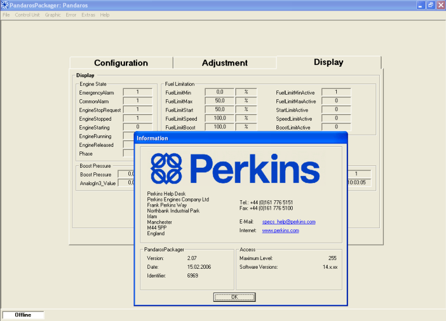Open the Control Unit menu
Screen dimensions: 446x321
(x=27, y=15)
